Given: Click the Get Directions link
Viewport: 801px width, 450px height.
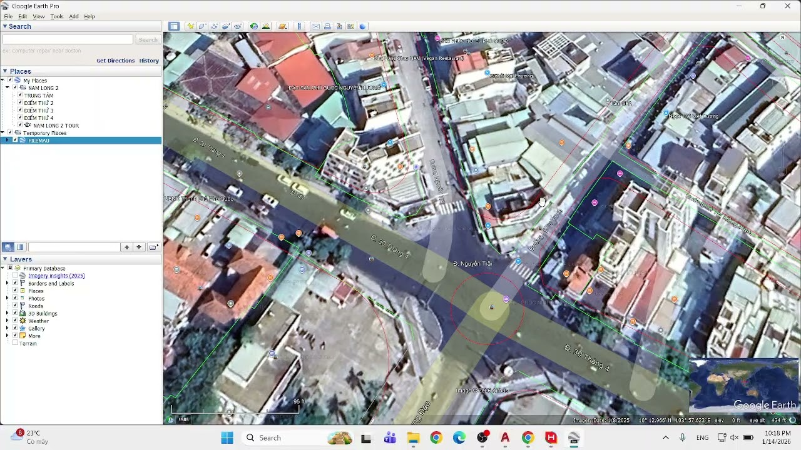Looking at the screenshot, I should (x=116, y=61).
